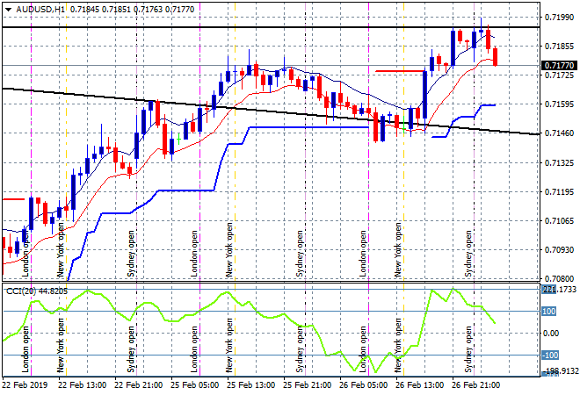Click the 22 Feb 2019 date label

(x=25, y=384)
